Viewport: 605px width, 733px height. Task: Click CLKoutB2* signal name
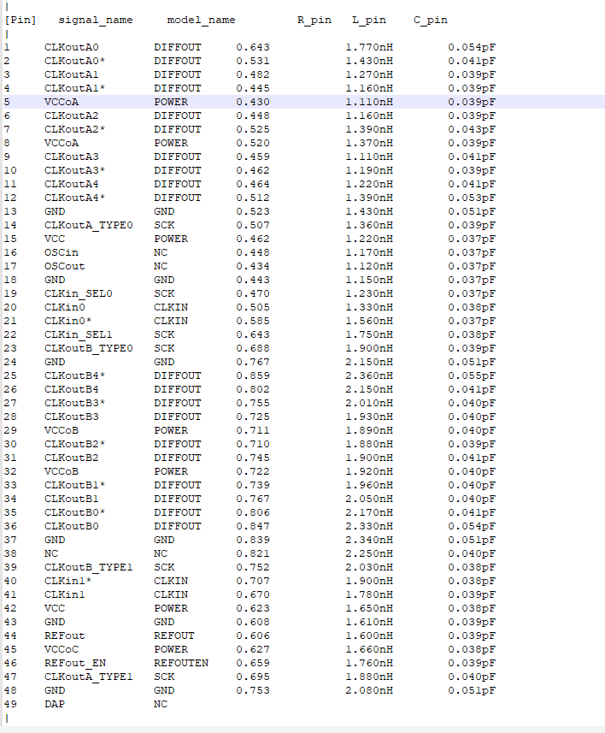74,444
